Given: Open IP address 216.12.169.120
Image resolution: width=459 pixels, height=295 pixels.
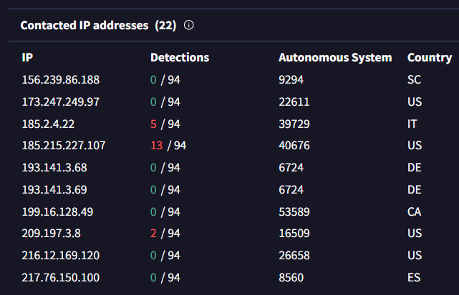Looking at the screenshot, I should coord(61,256).
